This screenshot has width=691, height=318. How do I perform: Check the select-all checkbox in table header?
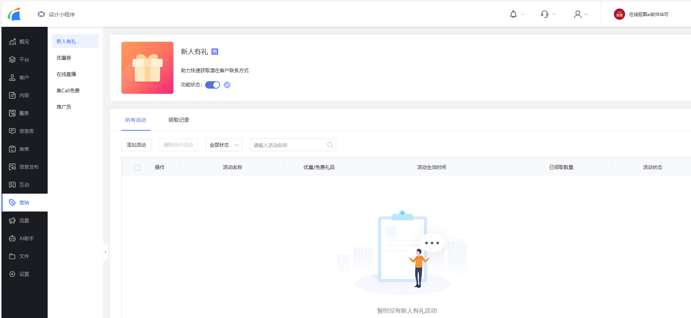click(x=137, y=168)
